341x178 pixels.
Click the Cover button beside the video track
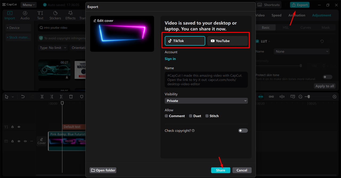42,141
